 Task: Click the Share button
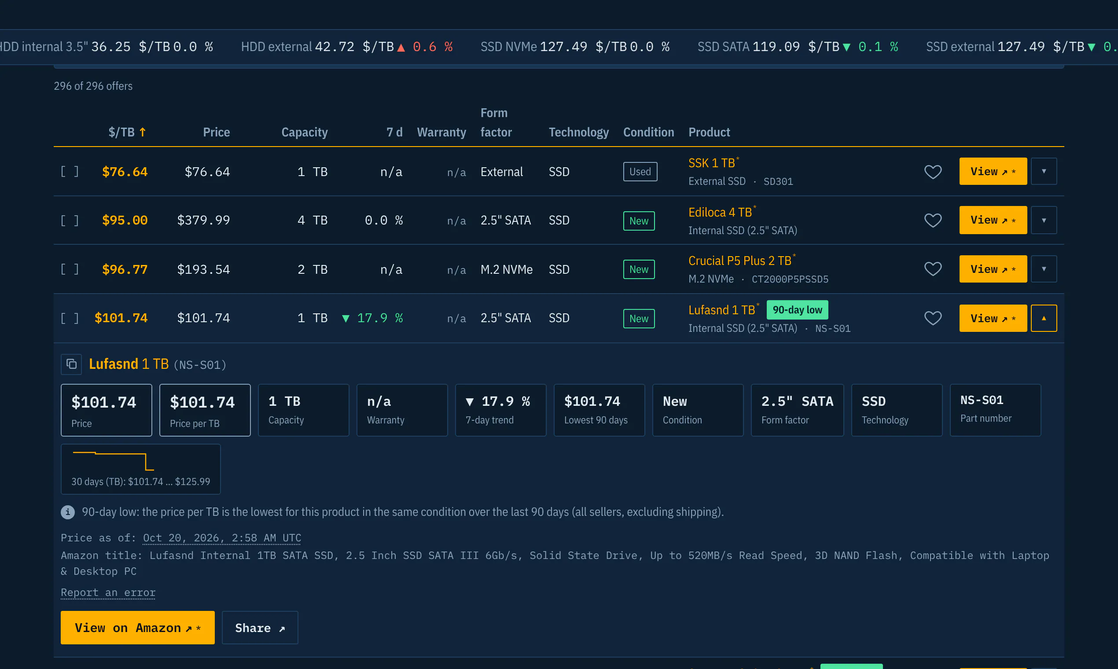pyautogui.click(x=260, y=628)
